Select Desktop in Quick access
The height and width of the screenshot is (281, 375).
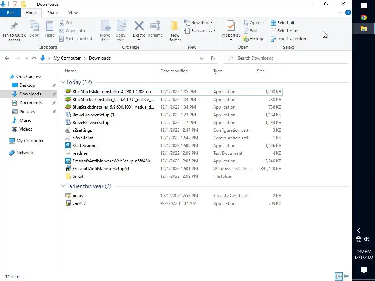tap(27, 85)
